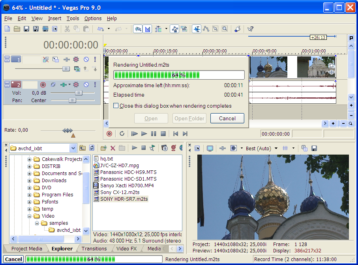This screenshot has width=358, height=265.
Task: Open the Insert menu
Action: click(x=54, y=18)
